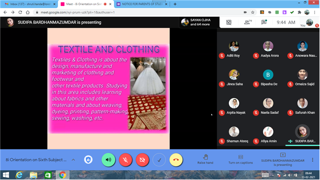The image size is (320, 180).
Task: Go forward in browser
Action: (13, 12)
